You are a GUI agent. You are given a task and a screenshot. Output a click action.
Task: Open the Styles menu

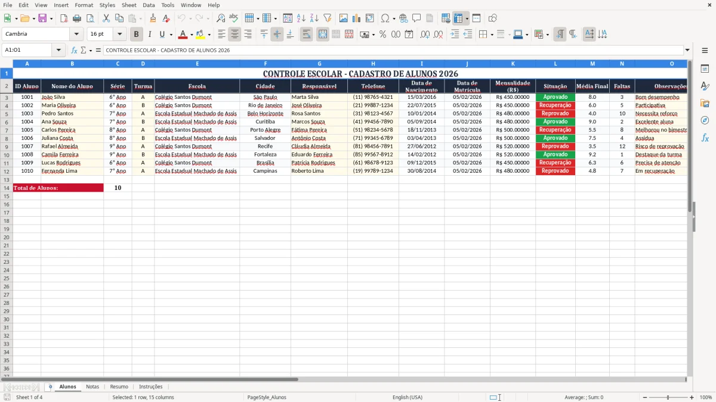coord(107,5)
